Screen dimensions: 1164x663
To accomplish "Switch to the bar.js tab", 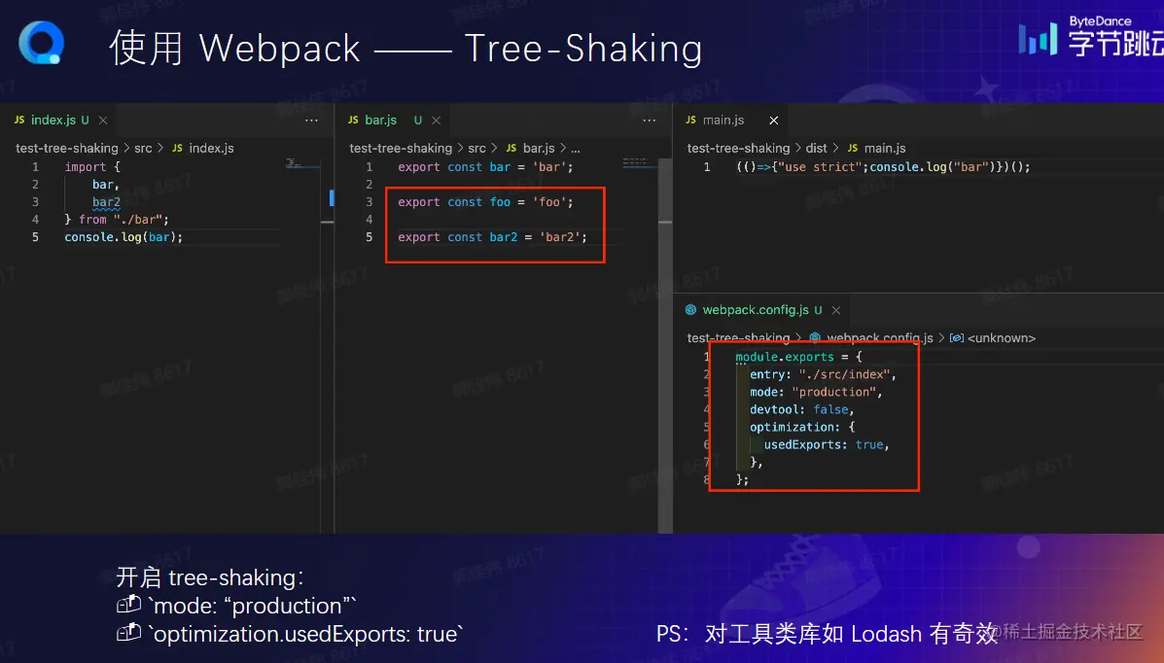I will tap(381, 121).
